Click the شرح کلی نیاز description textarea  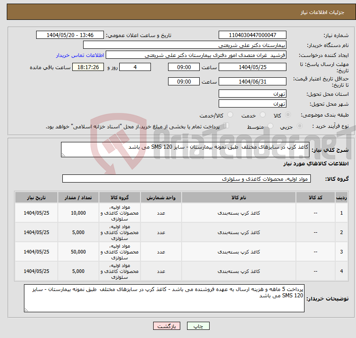coord(185,150)
